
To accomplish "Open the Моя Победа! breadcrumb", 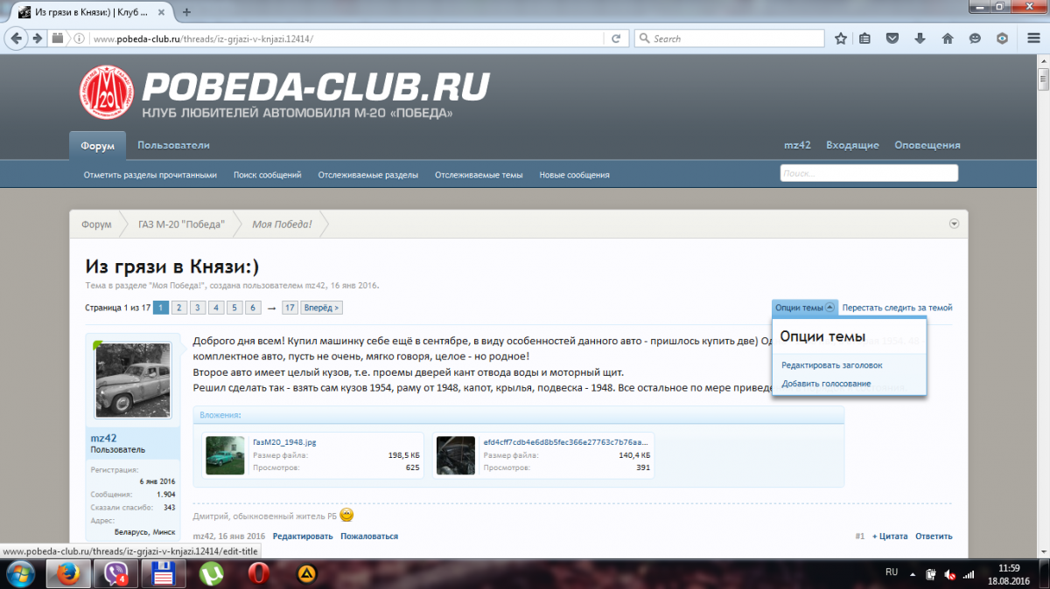I will [282, 225].
